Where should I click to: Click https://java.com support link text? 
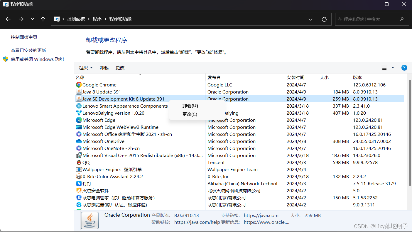[261, 216]
